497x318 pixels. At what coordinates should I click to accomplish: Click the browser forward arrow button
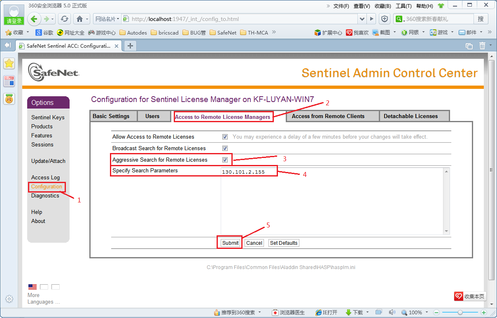pos(47,19)
